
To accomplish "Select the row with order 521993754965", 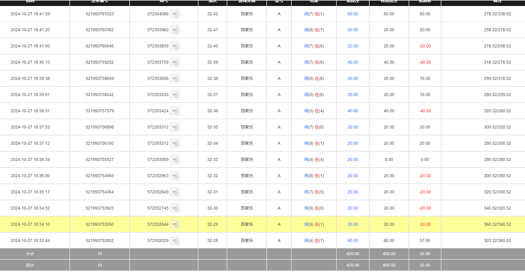I will click(x=100, y=176).
